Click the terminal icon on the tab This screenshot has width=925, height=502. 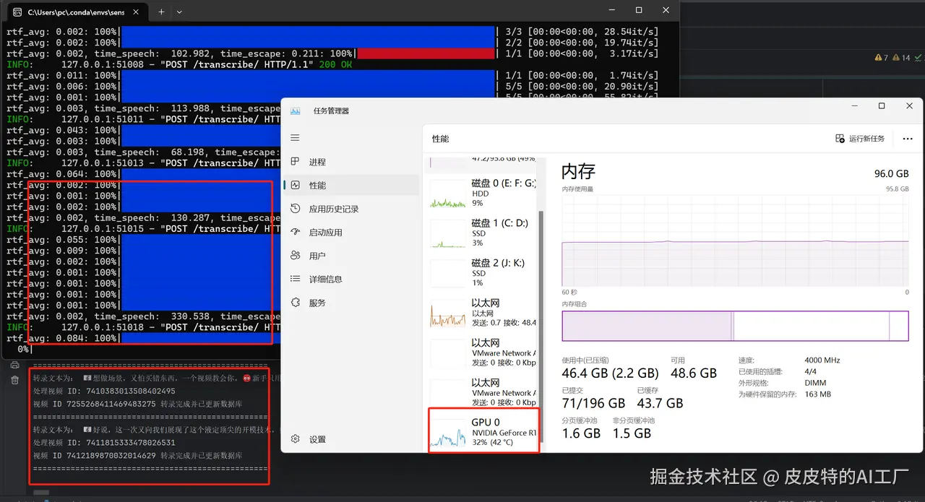pos(17,12)
